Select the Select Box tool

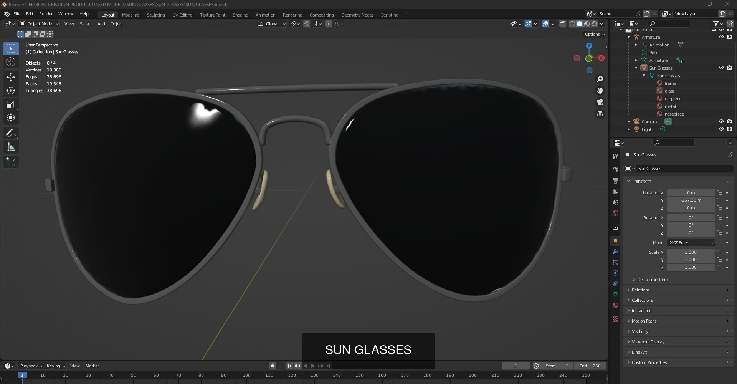11,48
